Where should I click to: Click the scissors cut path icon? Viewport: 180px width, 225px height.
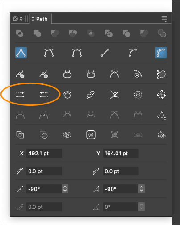[67, 135]
